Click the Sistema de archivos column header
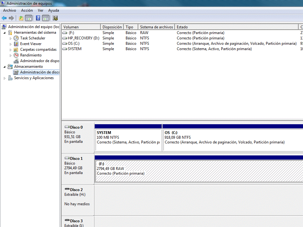 [x=156, y=27]
